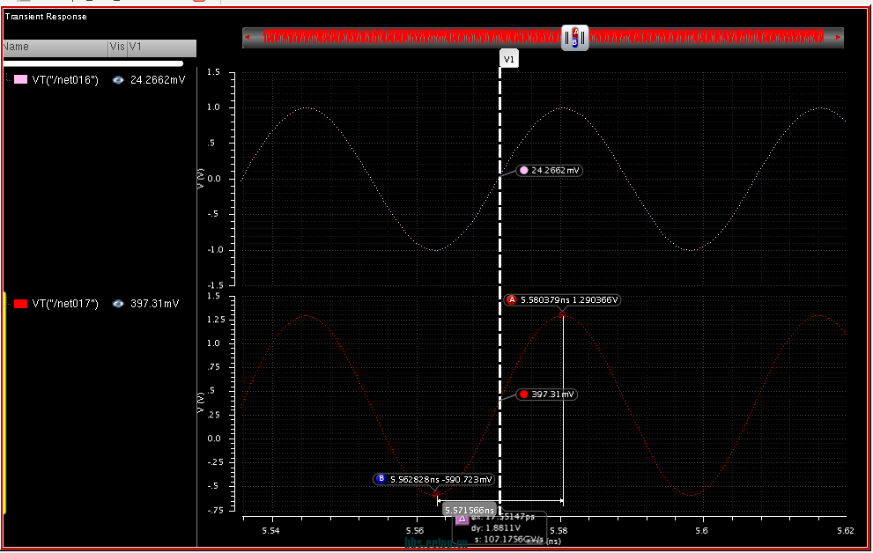
Task: Click the 5.54 x-axis tick label
Action: [x=271, y=531]
